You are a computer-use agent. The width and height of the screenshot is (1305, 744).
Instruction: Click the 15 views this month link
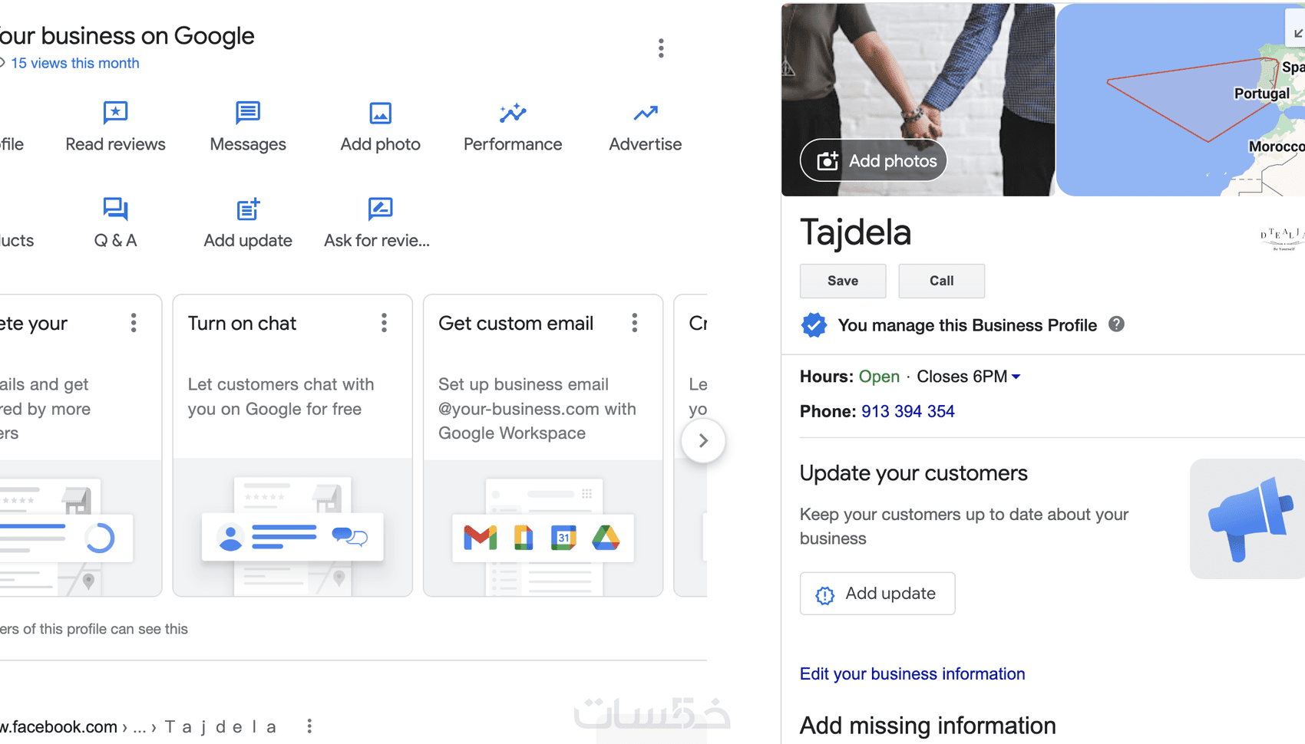click(74, 63)
